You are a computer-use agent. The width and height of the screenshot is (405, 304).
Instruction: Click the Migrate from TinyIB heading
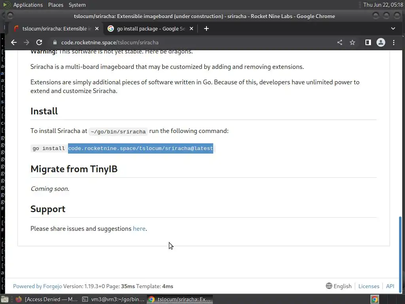pyautogui.click(x=74, y=169)
